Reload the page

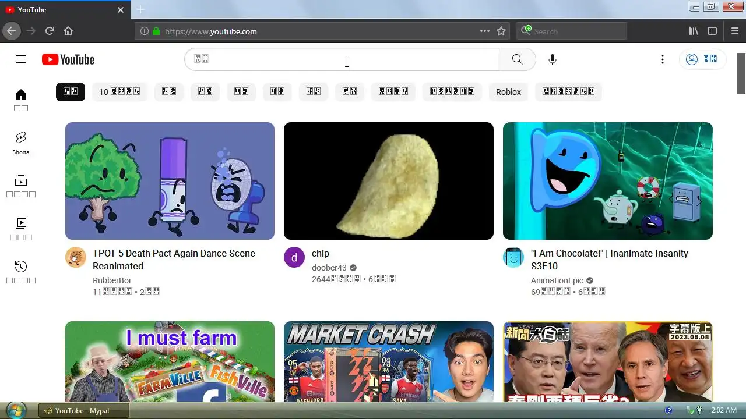click(50, 31)
